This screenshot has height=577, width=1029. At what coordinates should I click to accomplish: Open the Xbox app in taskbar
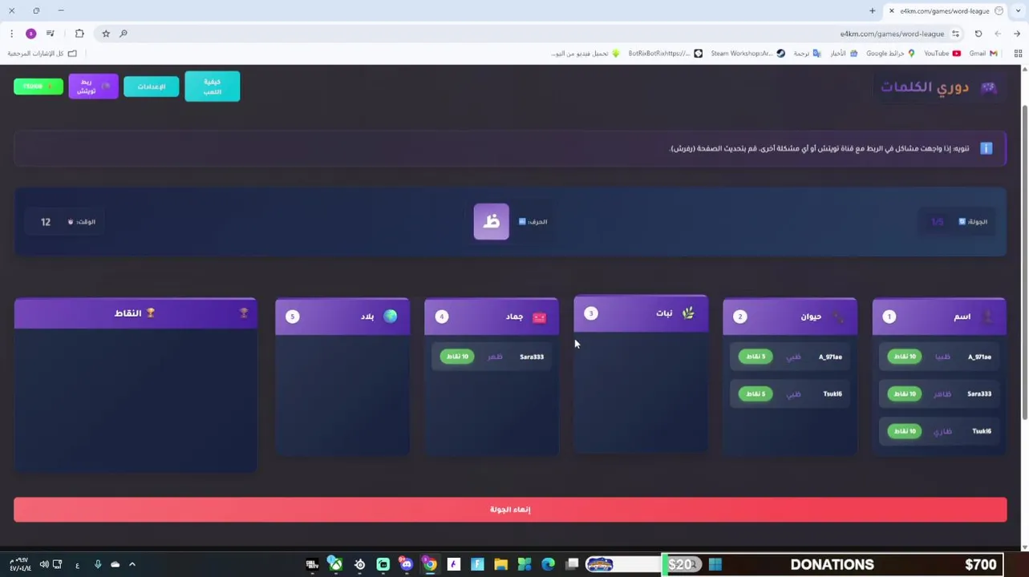335,565
